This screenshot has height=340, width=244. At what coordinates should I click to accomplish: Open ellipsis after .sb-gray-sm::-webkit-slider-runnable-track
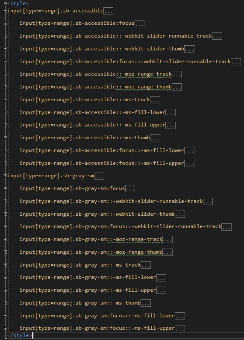(208, 202)
